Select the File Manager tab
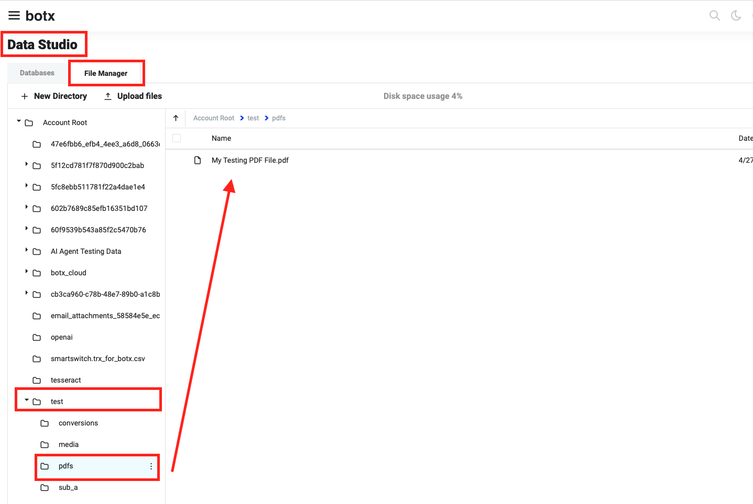 click(106, 72)
